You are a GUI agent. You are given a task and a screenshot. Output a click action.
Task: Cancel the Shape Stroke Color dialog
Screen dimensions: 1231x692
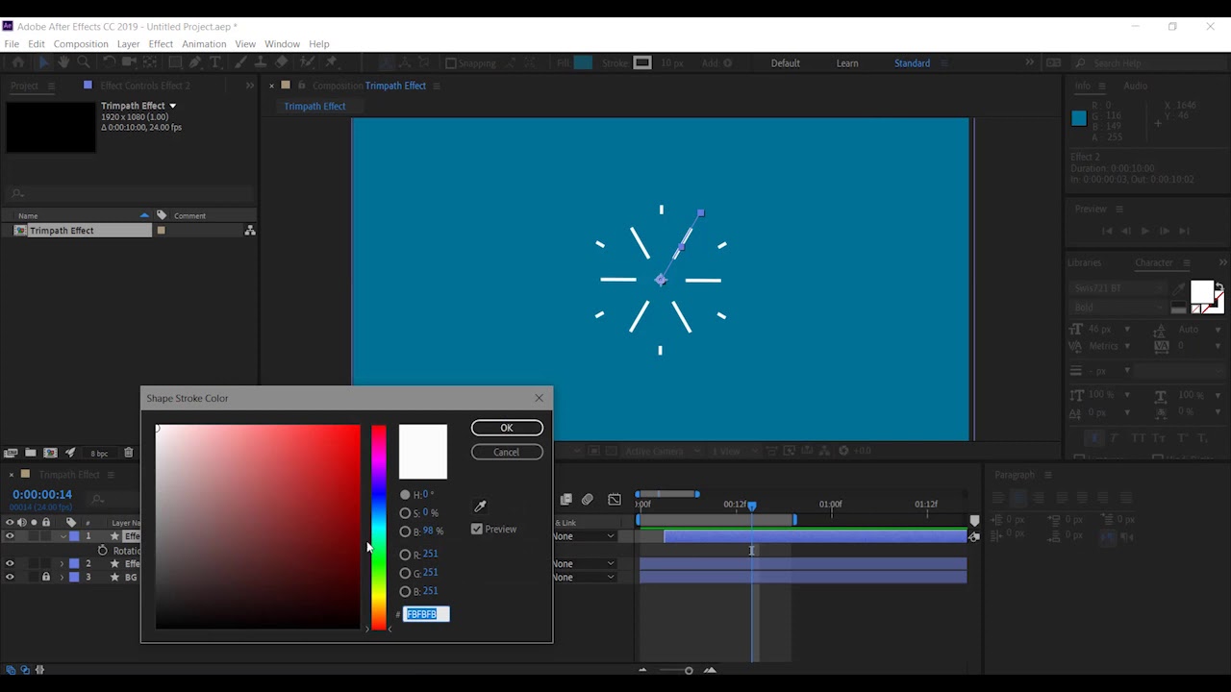click(x=507, y=453)
